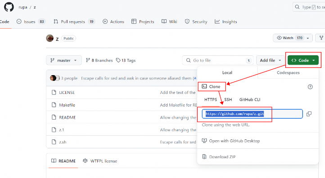Expand the Watch dropdown arrow
Viewport: 325px width, 178px height.
[x=308, y=38]
